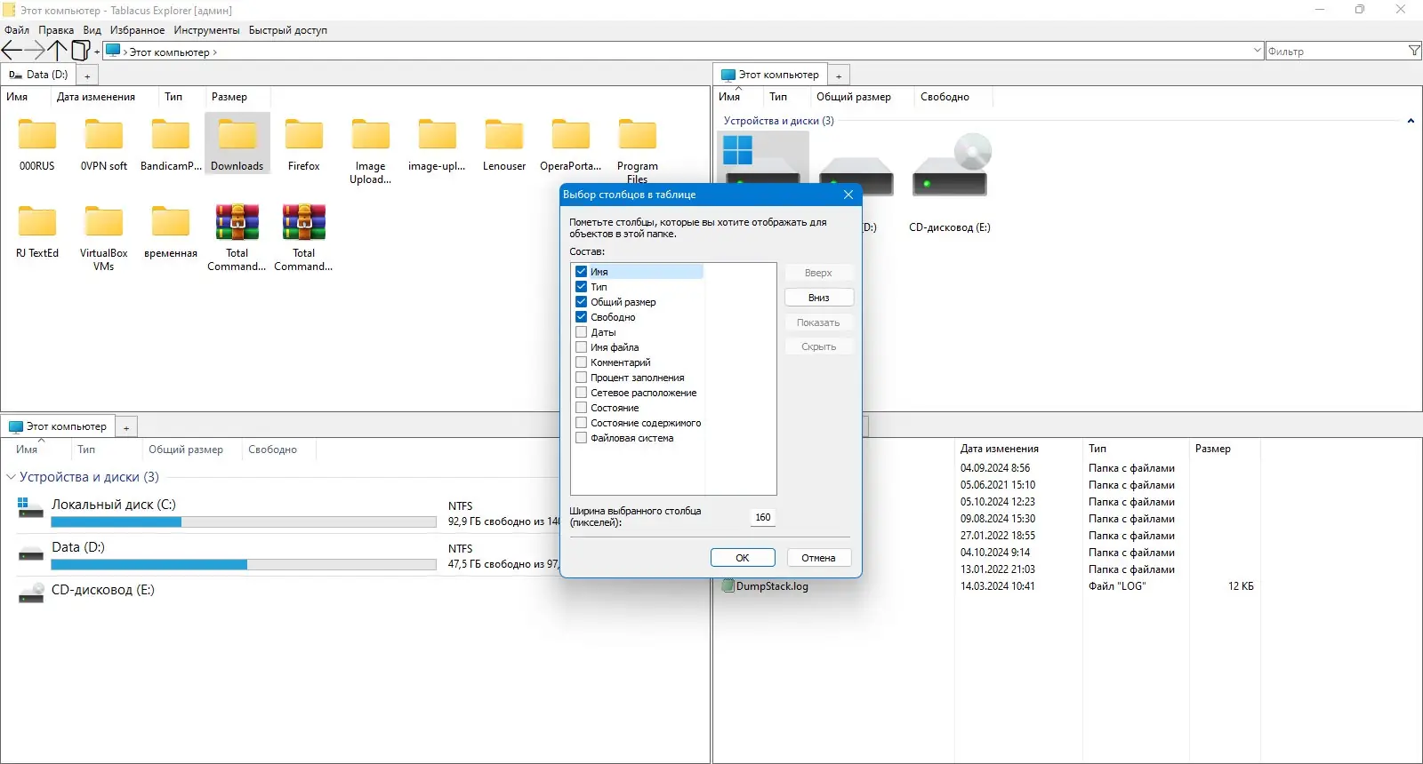Click the forward arrow navigation icon
Image resolution: width=1423 pixels, height=764 pixels.
click(35, 51)
